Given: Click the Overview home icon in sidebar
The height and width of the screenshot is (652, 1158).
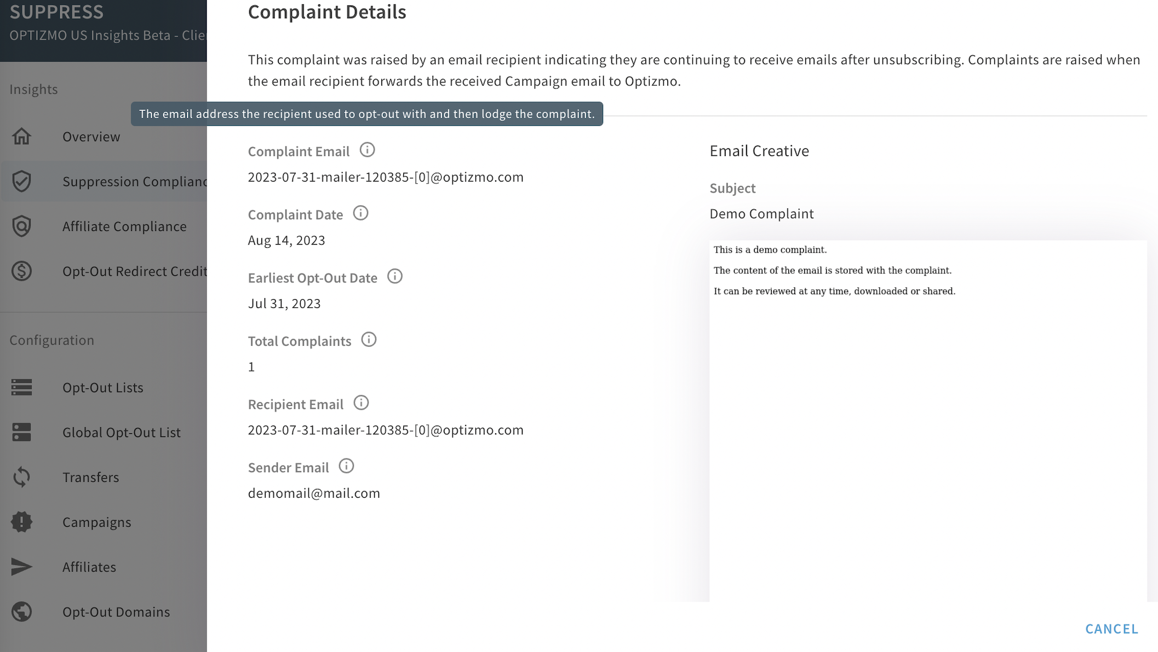Looking at the screenshot, I should tap(22, 136).
